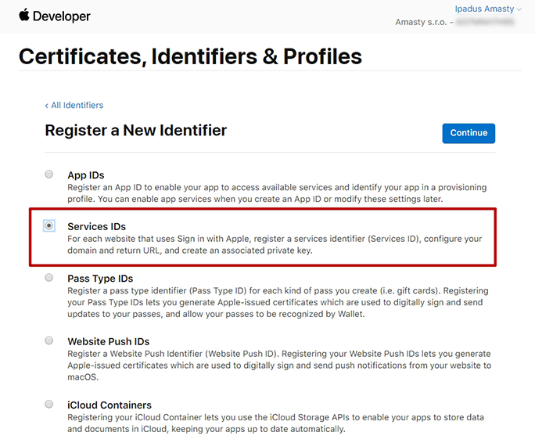Image resolution: width=535 pixels, height=443 pixels.
Task: Click the Certificates, Identifiers & Profiles title
Action: tap(190, 56)
